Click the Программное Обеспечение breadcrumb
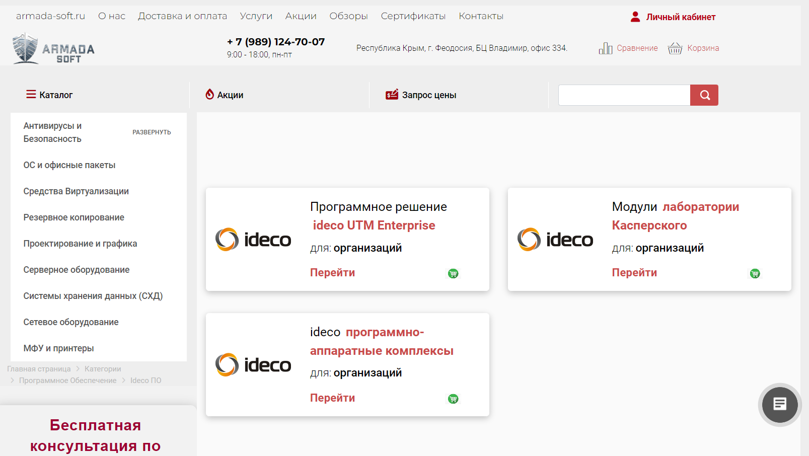 click(67, 380)
